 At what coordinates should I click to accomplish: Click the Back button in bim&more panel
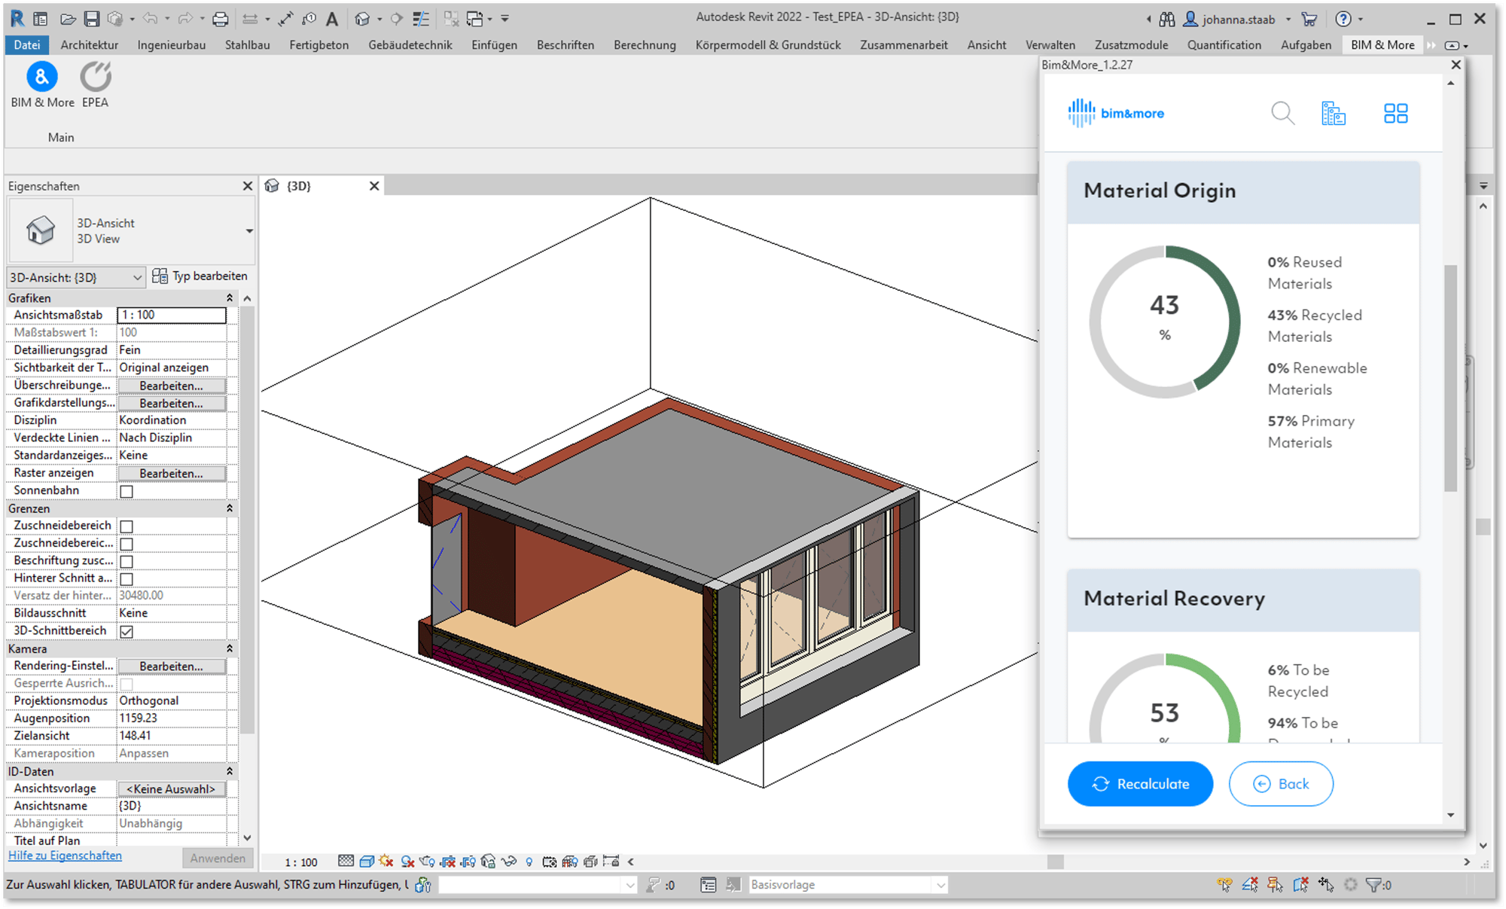click(x=1281, y=784)
